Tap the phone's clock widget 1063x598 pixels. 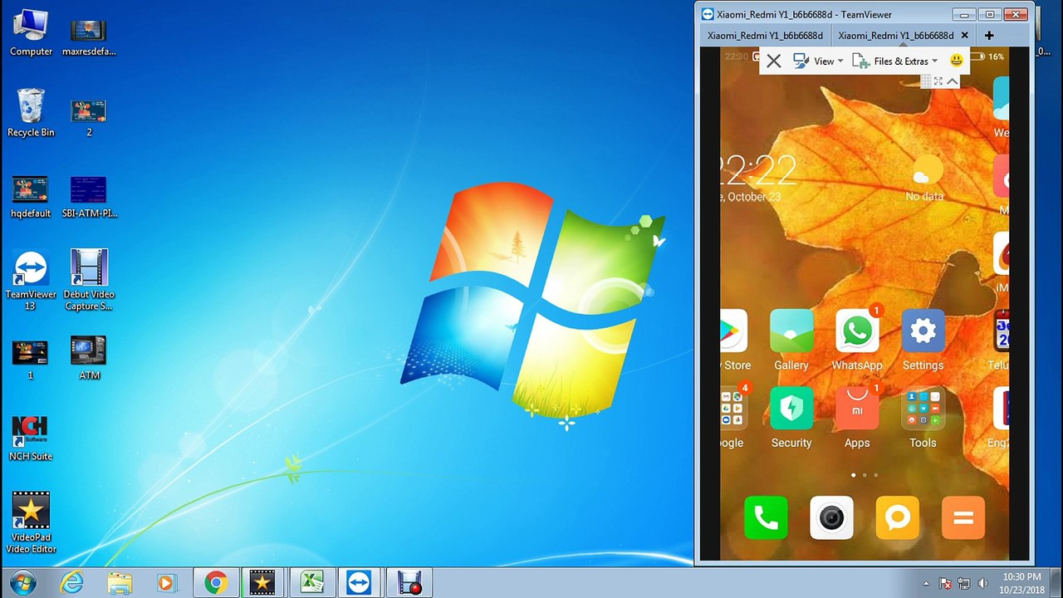coord(760,178)
